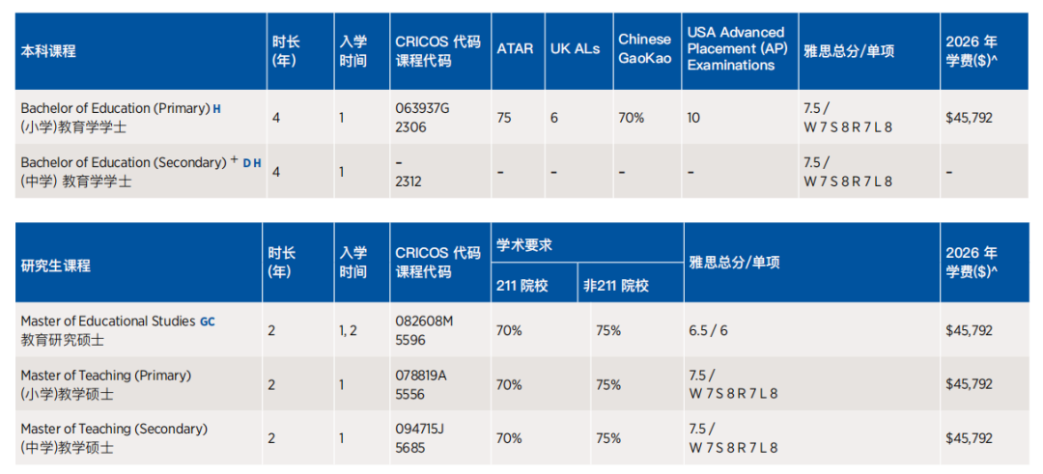The height and width of the screenshot is (474, 1043).
Task: Click the UK ALs column header
Action: [575, 48]
